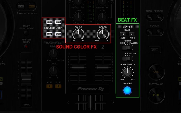
Task: Click the tempo range button
Action: coord(26,33)
